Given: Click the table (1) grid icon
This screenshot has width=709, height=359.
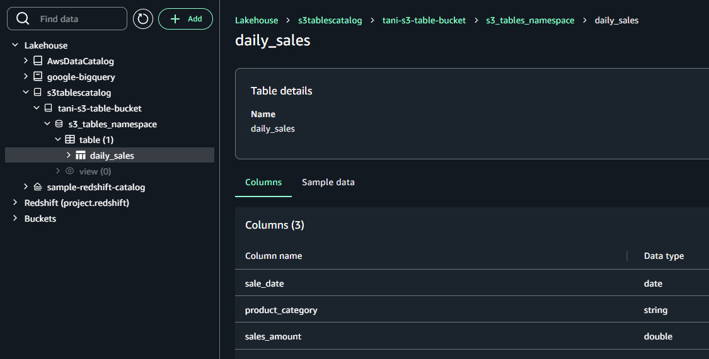Looking at the screenshot, I should click(70, 140).
